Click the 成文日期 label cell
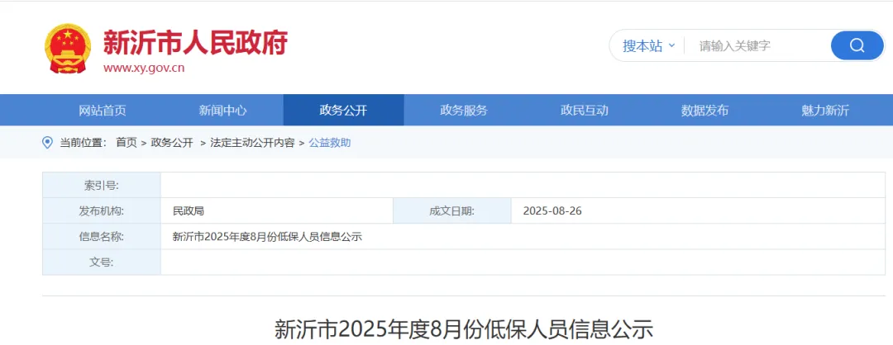The width and height of the screenshot is (893, 345). coord(452,210)
